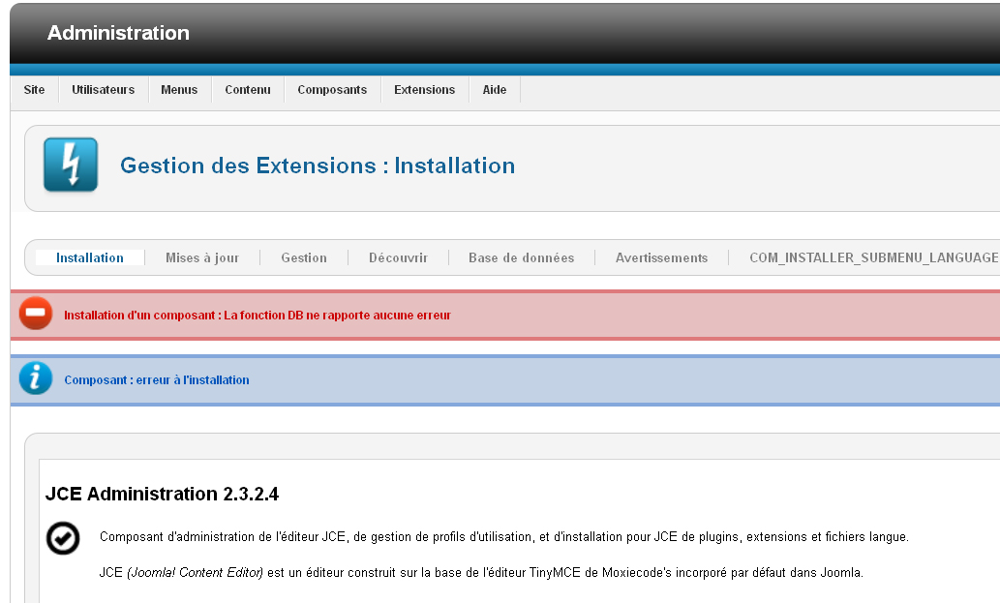Viewport: 1000px width, 603px height.
Task: Click the JCE checkmark icon
Action: (63, 538)
